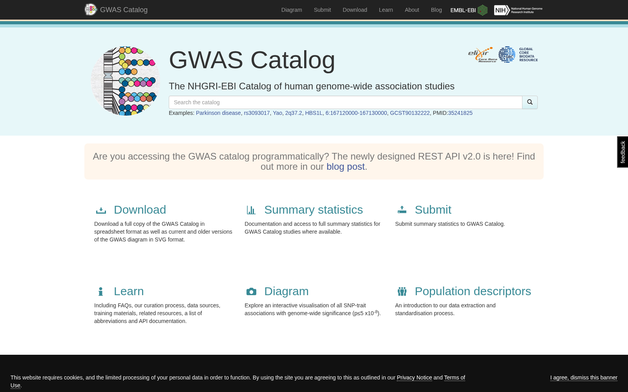Open the Learn section heading link
Viewport: 628px width, 392px height.
click(129, 291)
